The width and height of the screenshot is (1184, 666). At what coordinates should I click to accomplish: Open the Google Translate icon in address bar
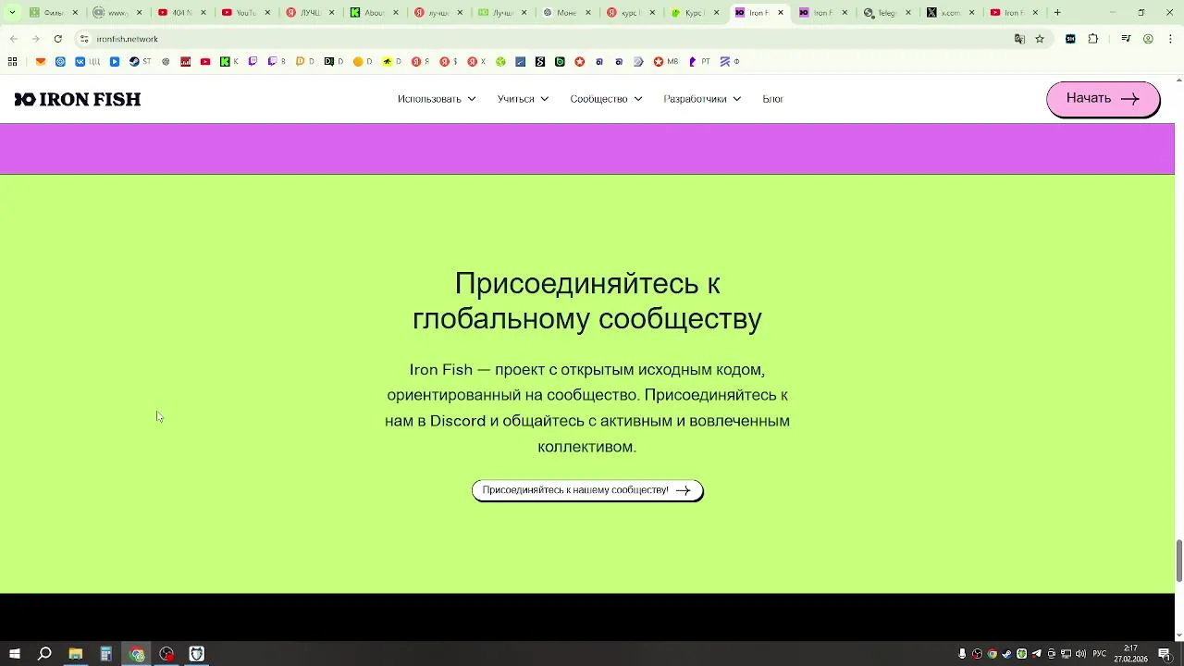1019,39
